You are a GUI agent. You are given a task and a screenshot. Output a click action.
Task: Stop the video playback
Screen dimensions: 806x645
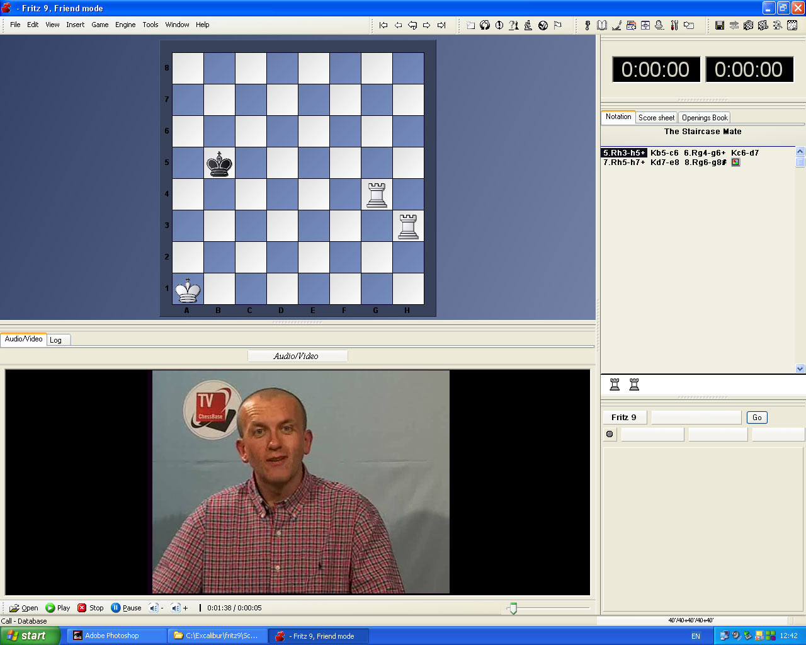coord(91,608)
